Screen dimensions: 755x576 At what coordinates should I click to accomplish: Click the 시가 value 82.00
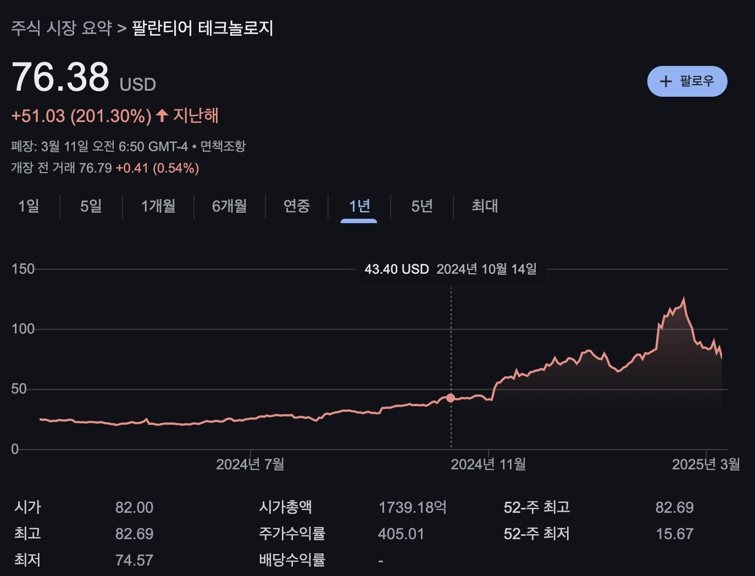134,507
